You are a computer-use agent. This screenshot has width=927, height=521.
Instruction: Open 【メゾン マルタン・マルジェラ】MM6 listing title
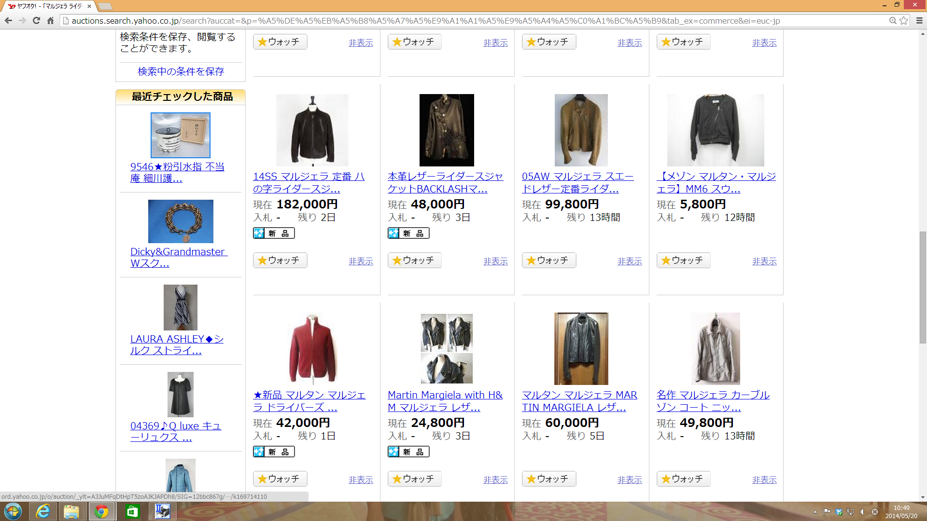(716, 182)
